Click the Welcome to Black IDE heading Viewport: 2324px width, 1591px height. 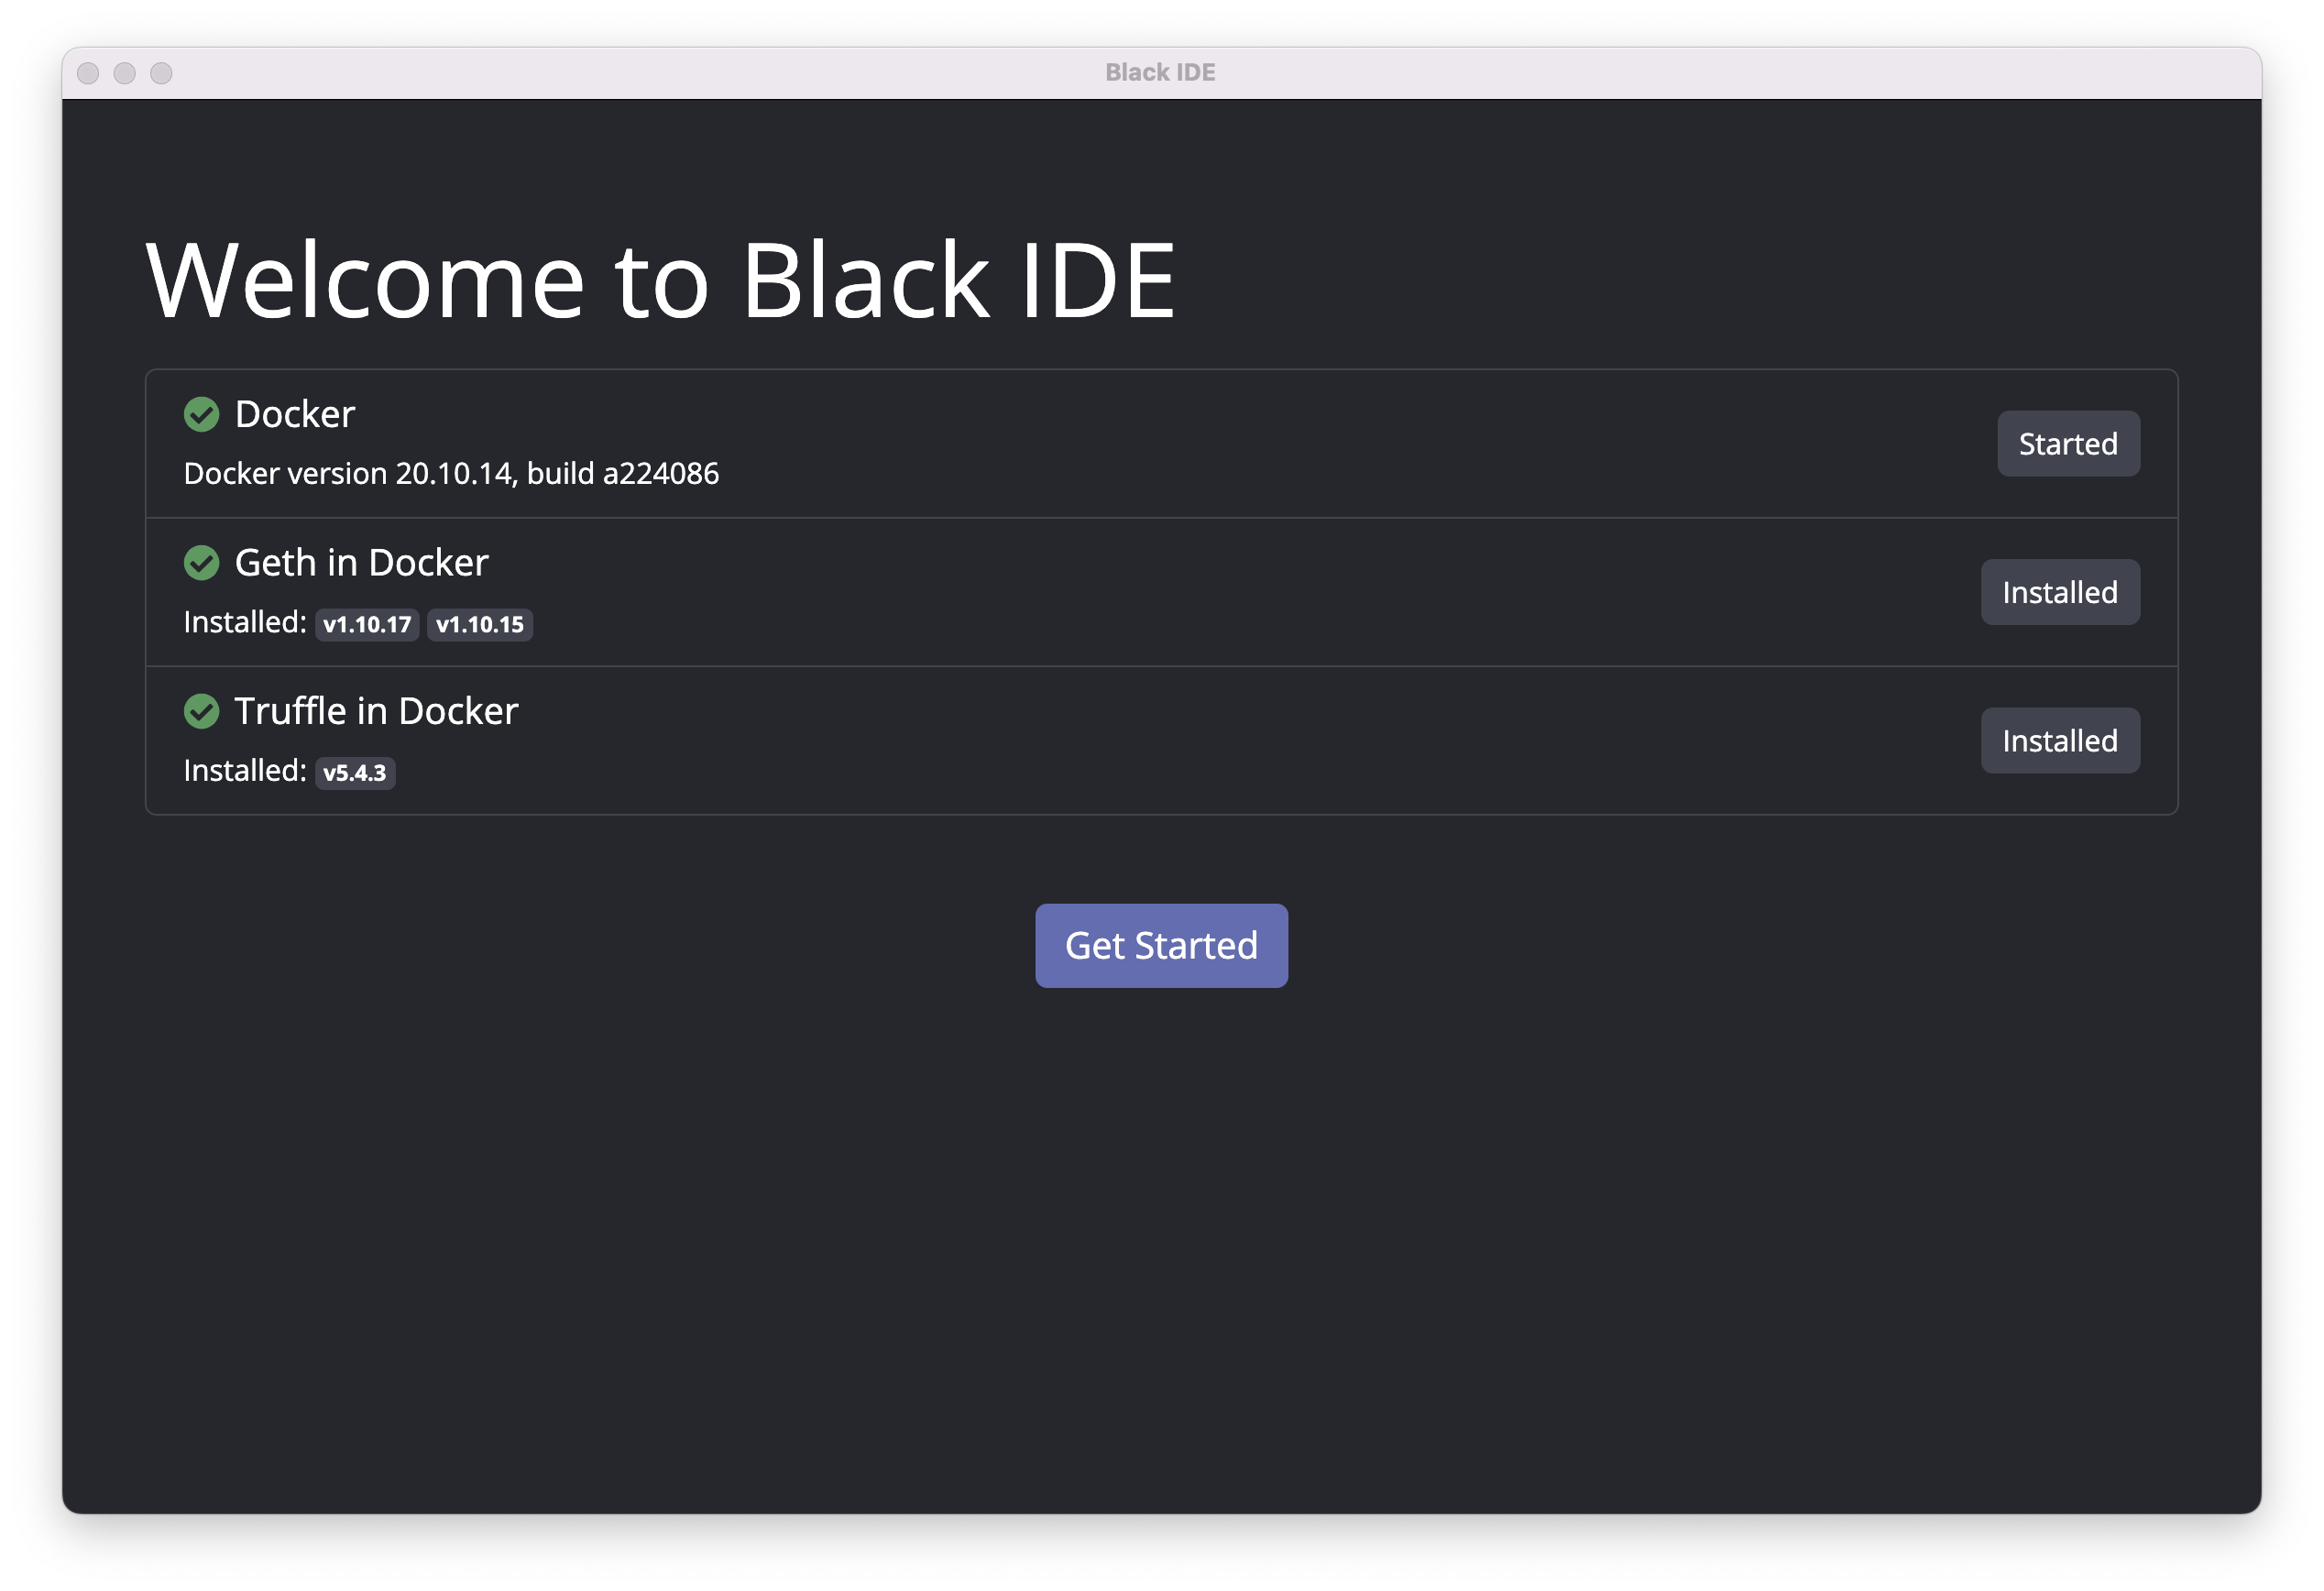point(660,280)
